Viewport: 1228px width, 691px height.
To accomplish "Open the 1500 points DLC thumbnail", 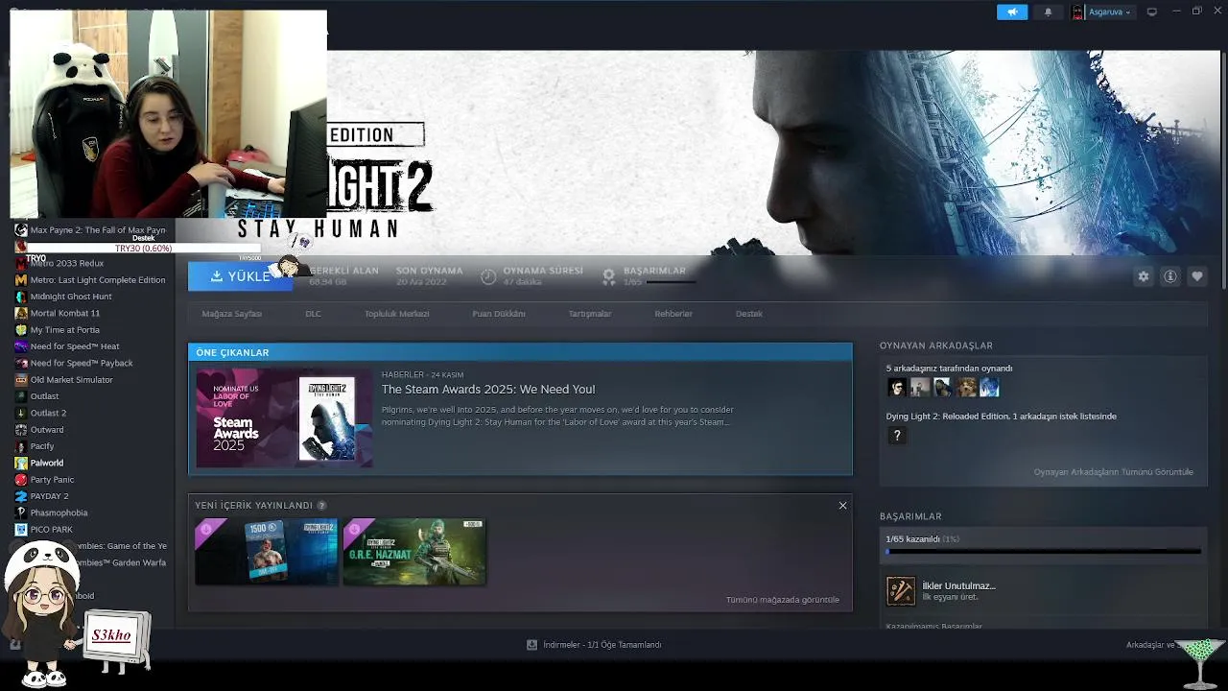I will tap(267, 552).
